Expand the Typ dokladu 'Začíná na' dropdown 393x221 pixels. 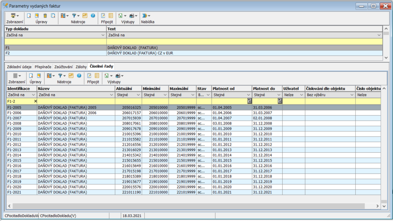[x=103, y=35]
